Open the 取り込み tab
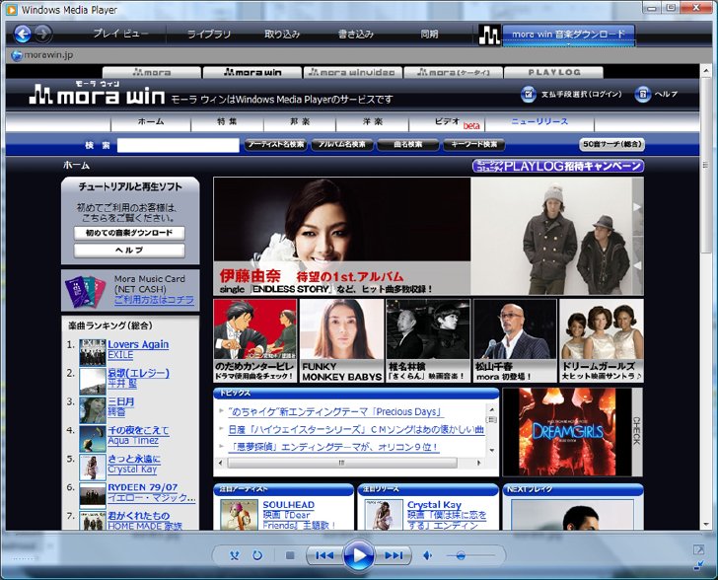The image size is (718, 580). tap(282, 34)
